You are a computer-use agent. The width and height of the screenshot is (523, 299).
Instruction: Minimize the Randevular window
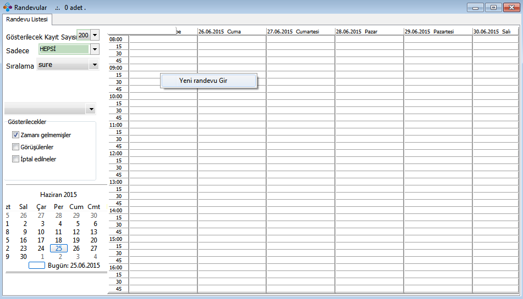(x=475, y=7)
